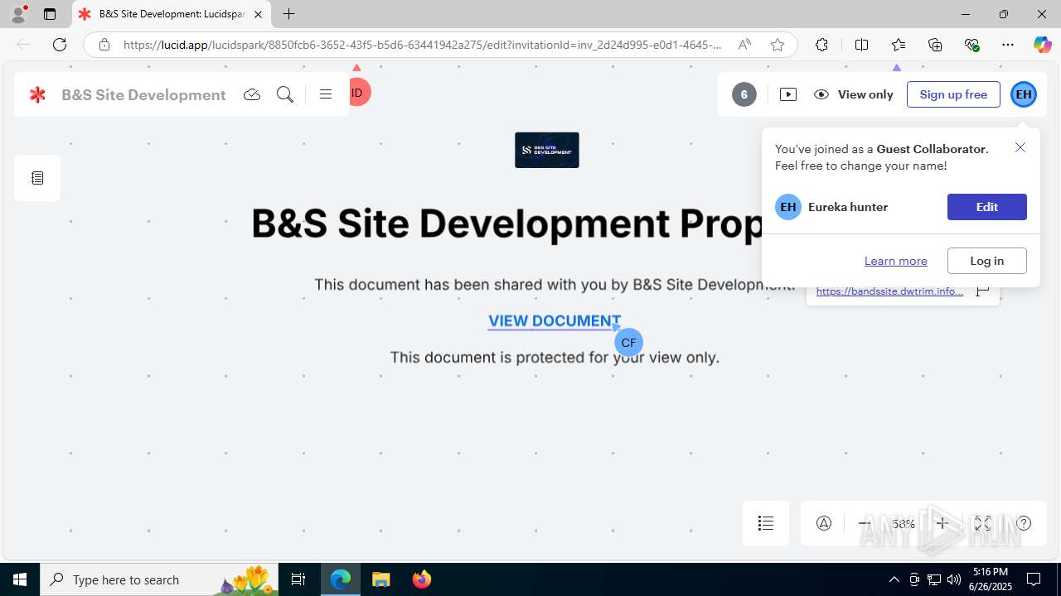
Task: Click the B&S Site Development logo thumbnail
Action: click(547, 150)
